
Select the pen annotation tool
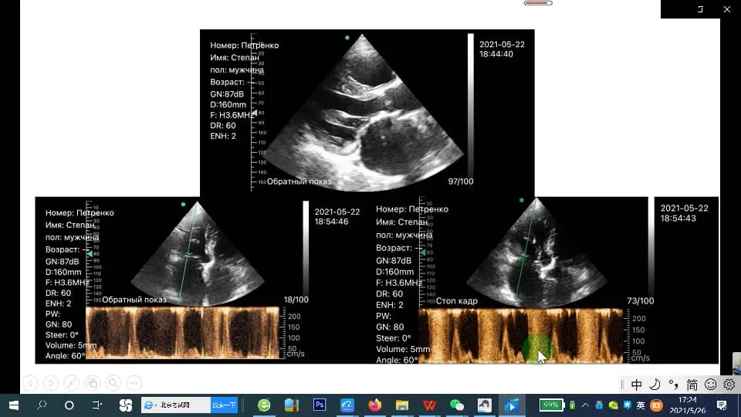72,382
